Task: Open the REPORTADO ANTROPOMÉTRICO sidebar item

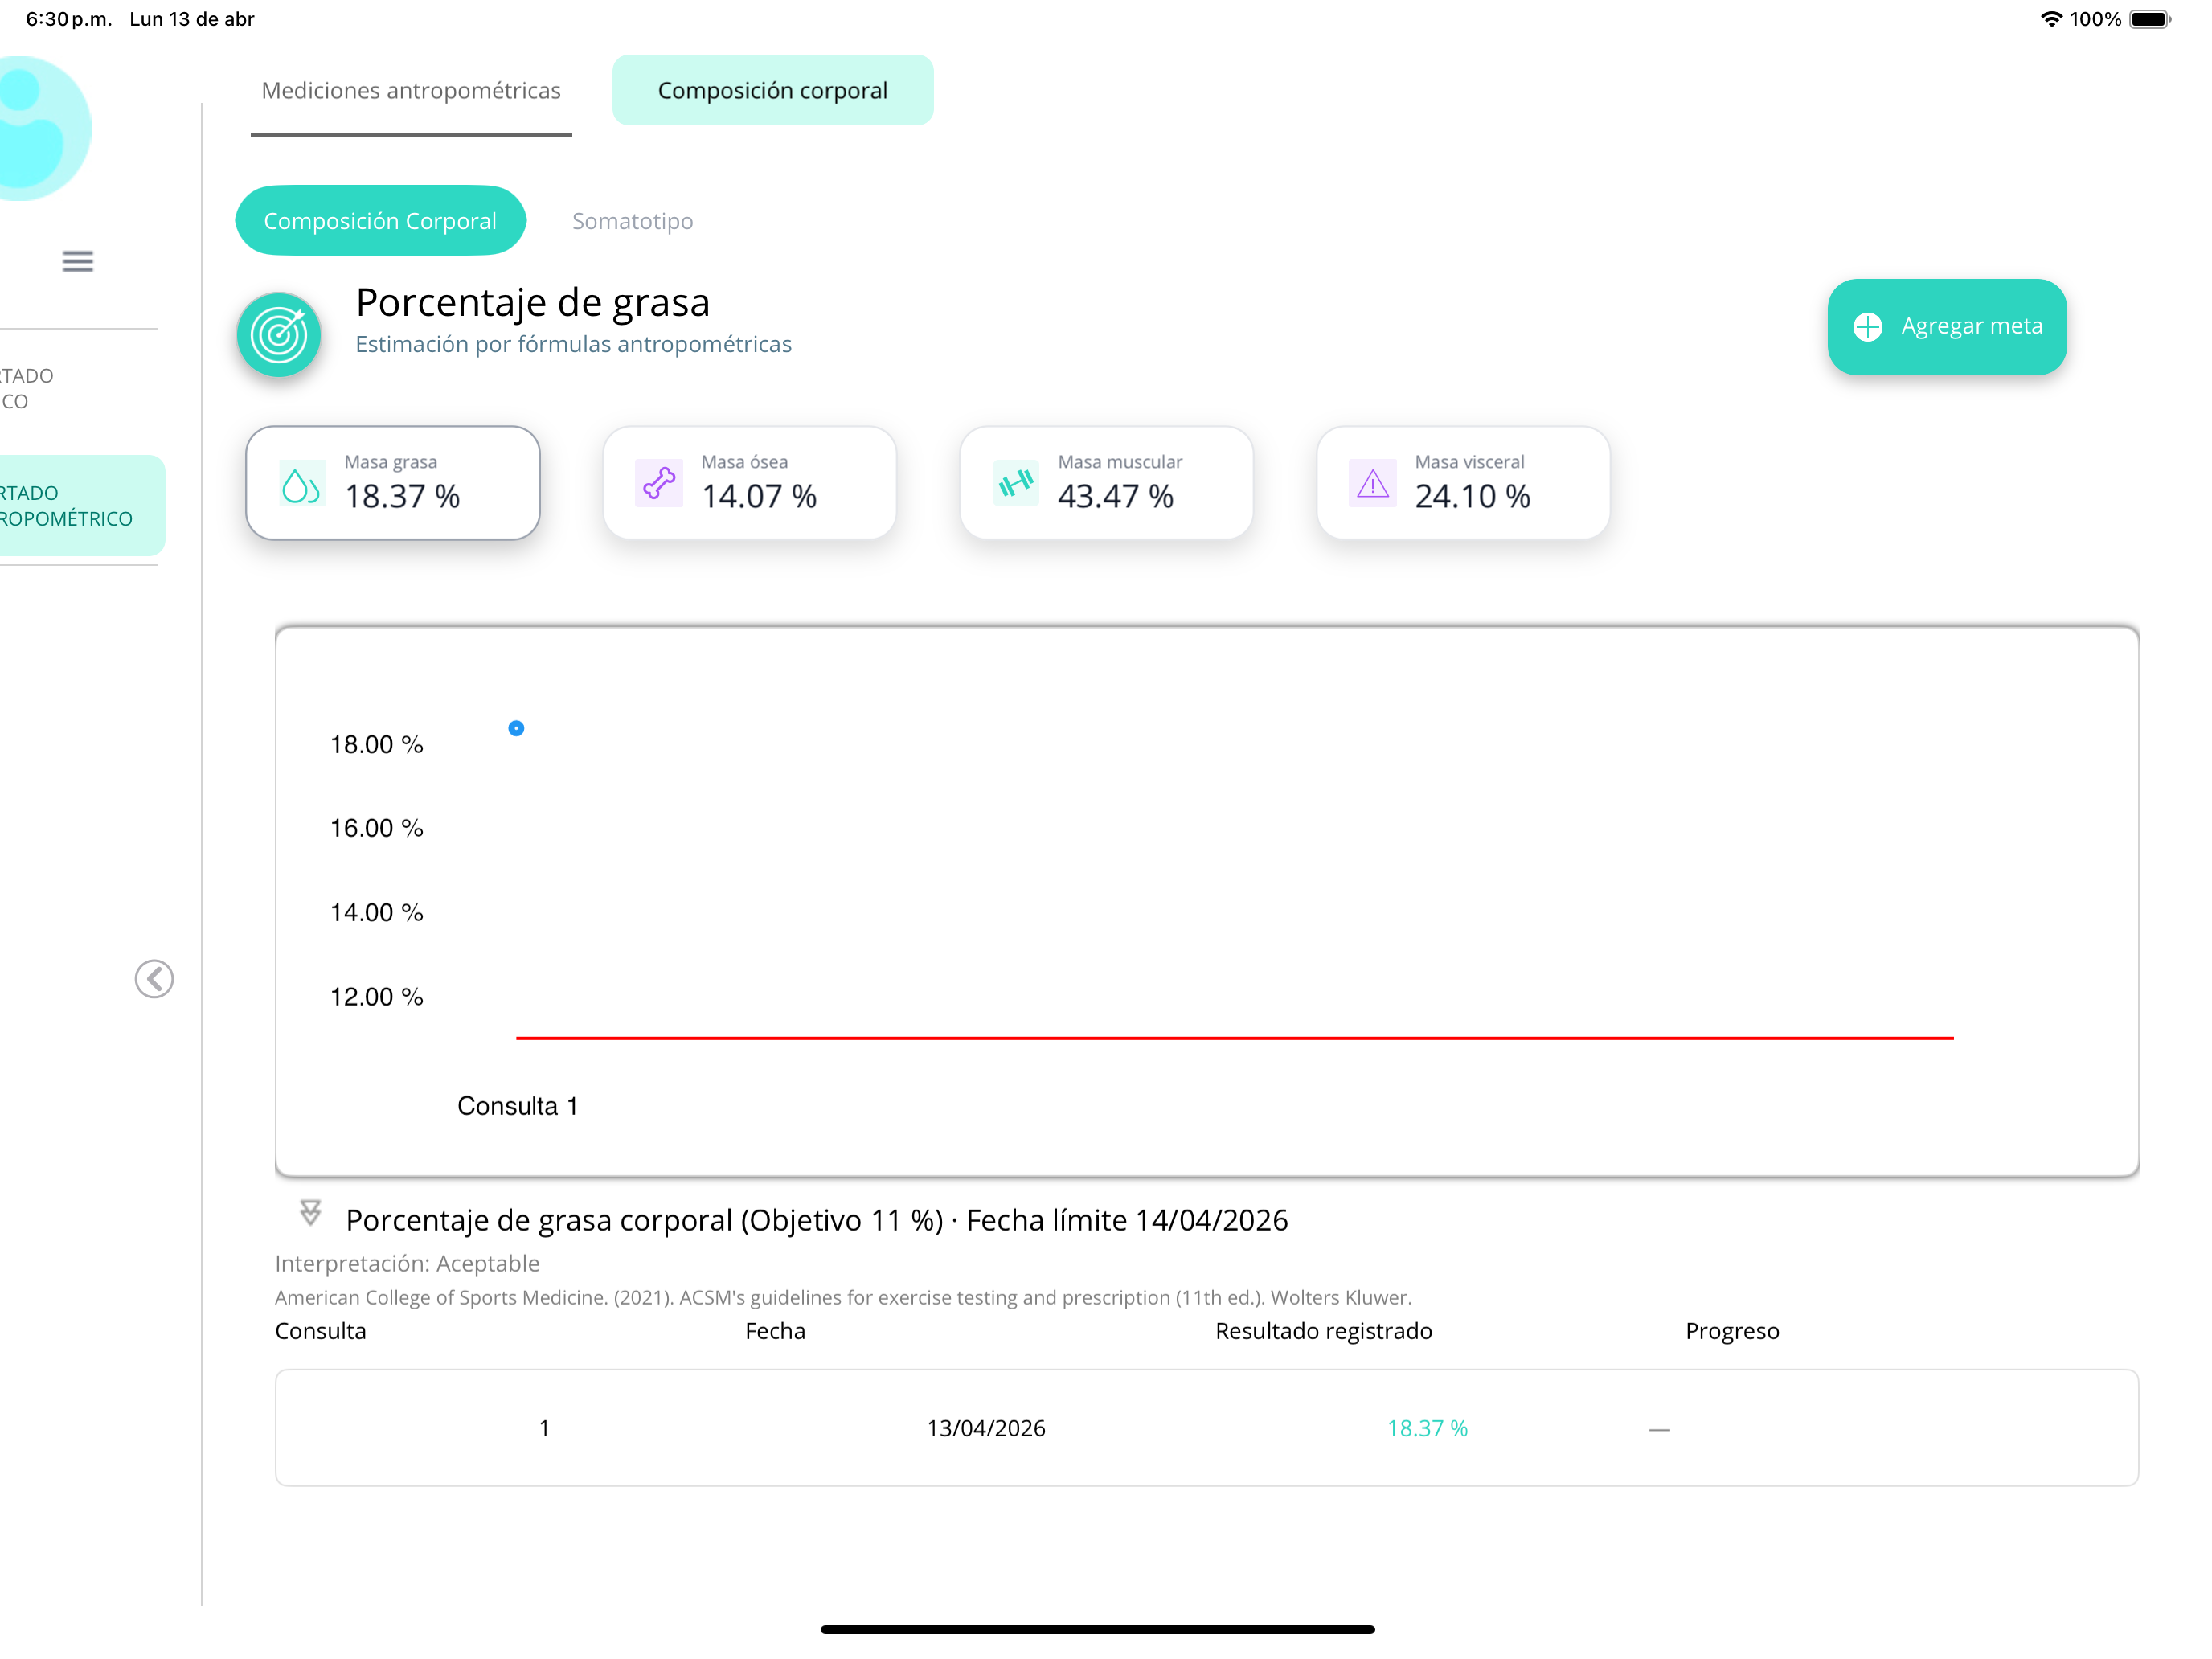Action: [x=82, y=506]
